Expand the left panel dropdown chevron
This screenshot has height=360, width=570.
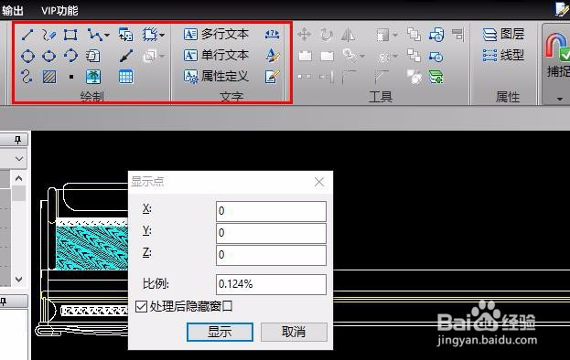[x=19, y=159]
